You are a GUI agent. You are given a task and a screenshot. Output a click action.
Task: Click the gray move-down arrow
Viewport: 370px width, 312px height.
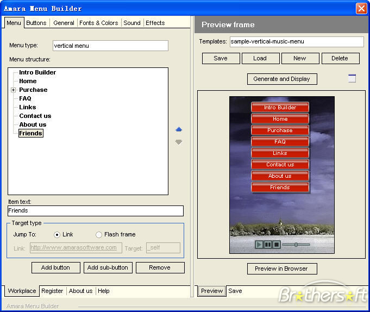(x=179, y=142)
